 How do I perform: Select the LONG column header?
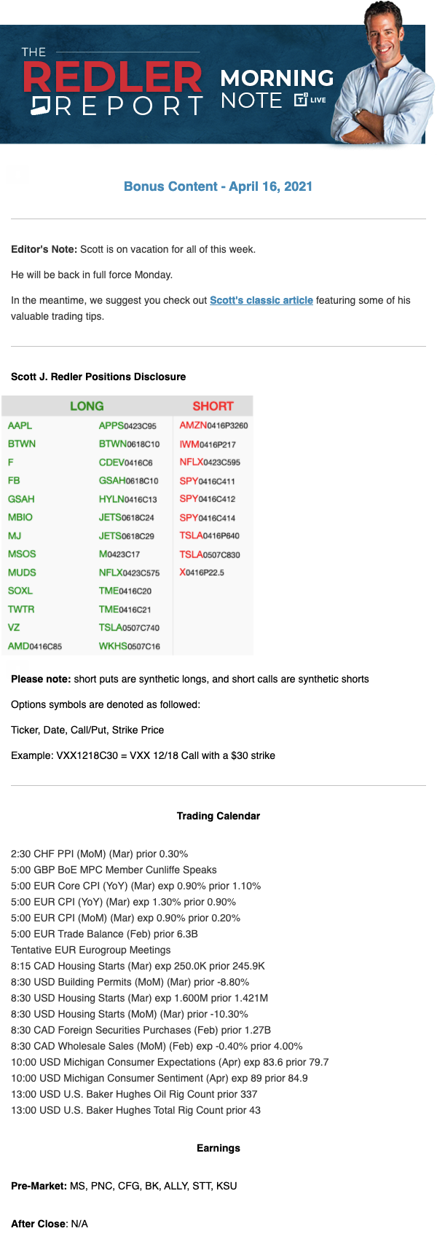(x=87, y=406)
